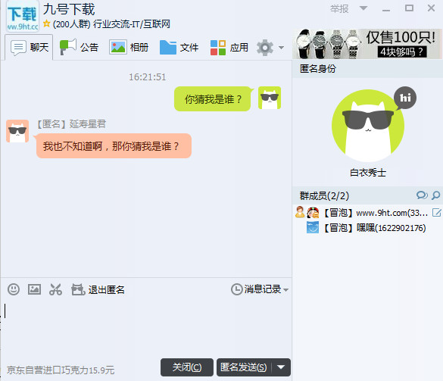Viewport: 443px width, 381px height.
Task: Click the www.9ht.com member avatar
Action: tap(313, 213)
